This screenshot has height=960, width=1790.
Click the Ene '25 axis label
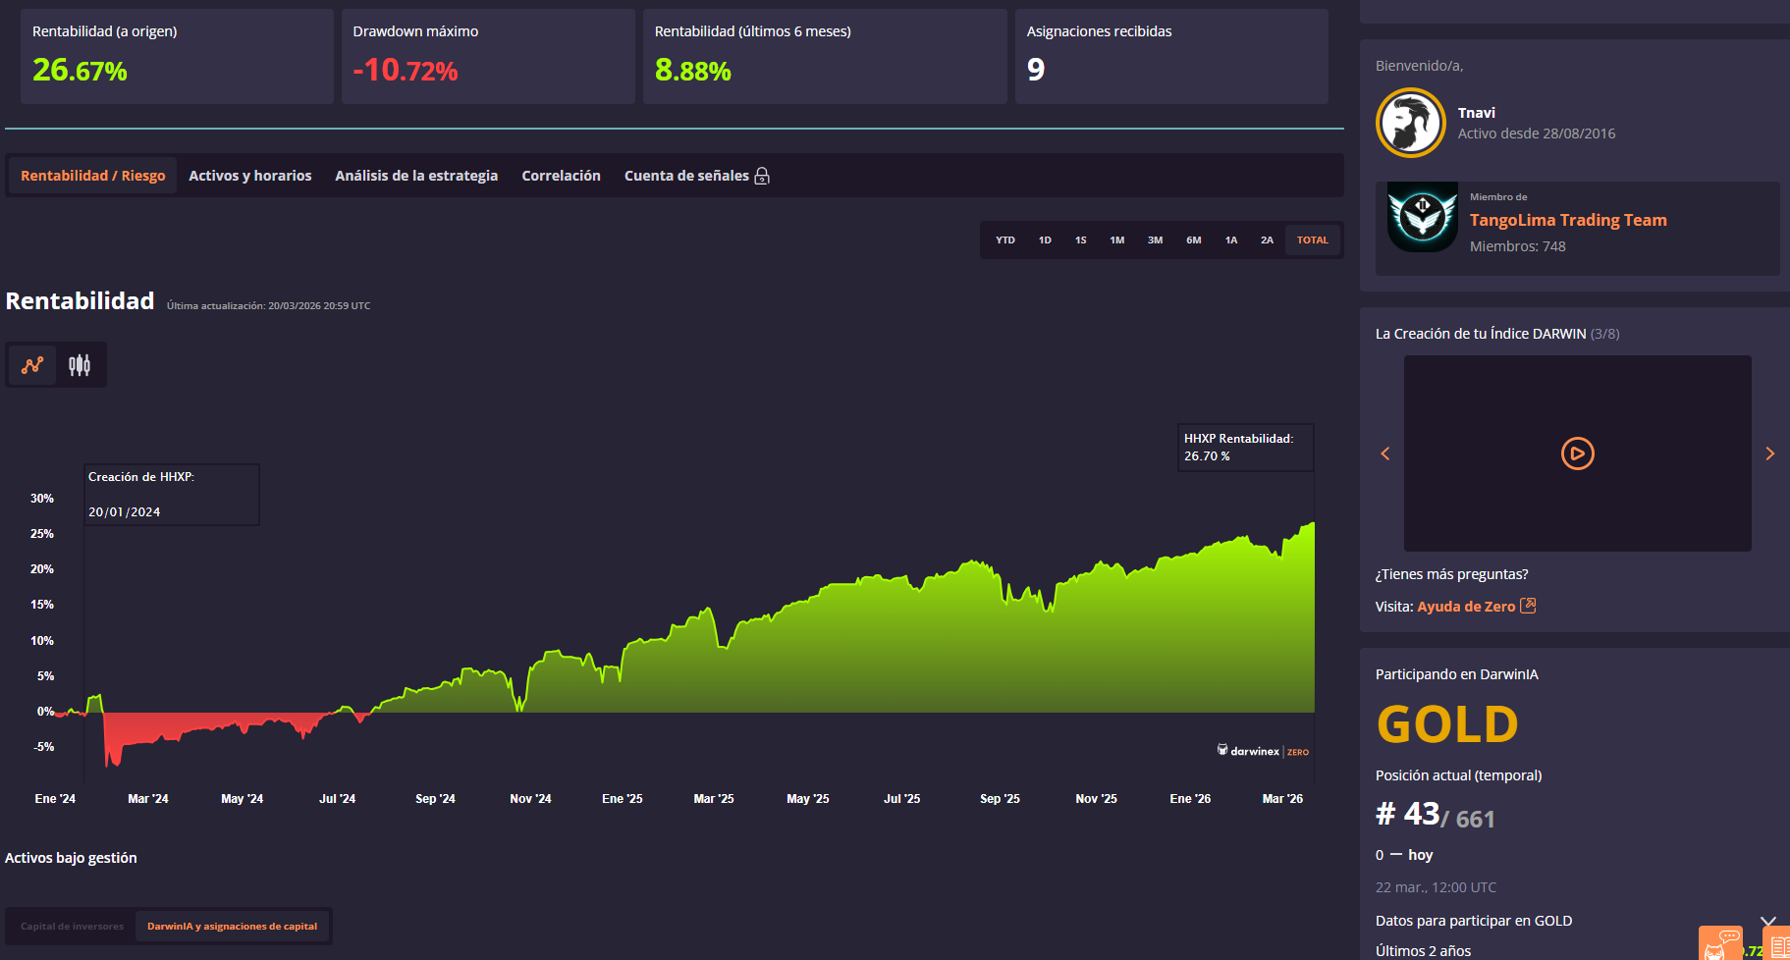click(623, 799)
